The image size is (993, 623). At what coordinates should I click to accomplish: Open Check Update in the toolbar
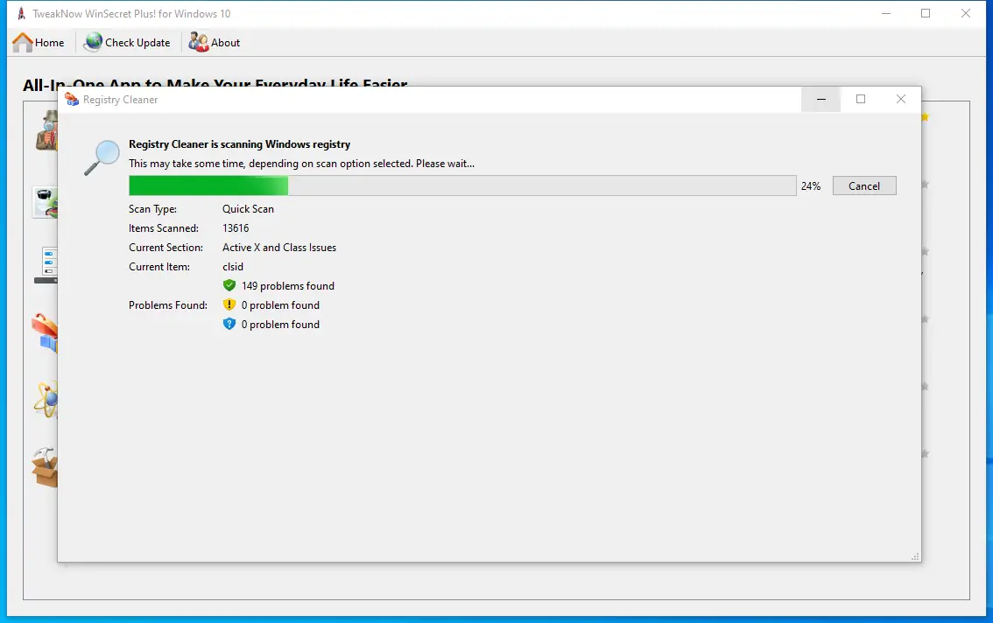pos(127,42)
